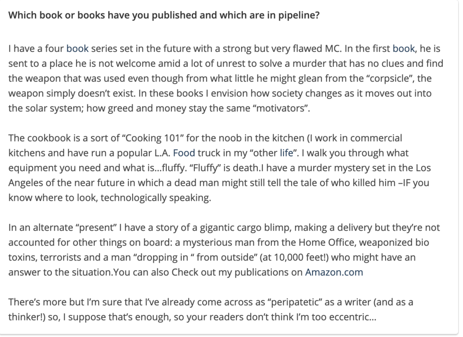Click the words "weaponized bio"
The image size is (463, 337).
[x=394, y=242]
